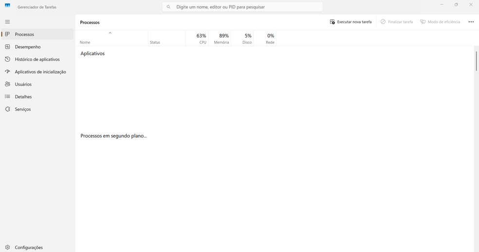Sort by the Nome column header

[111, 38]
